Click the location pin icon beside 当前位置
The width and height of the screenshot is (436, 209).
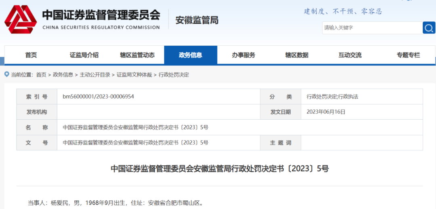point(7,74)
